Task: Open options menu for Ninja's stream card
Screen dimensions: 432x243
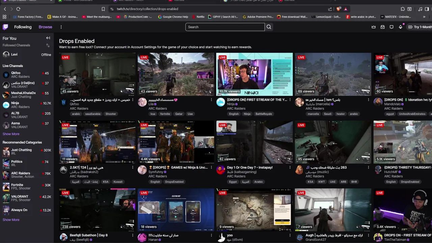Action: 290,100
